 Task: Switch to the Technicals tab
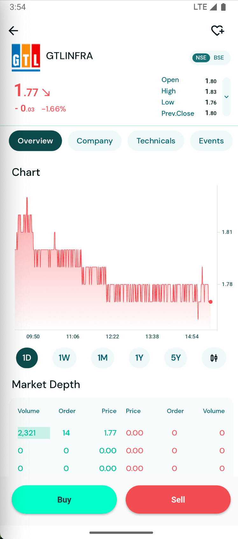point(156,141)
